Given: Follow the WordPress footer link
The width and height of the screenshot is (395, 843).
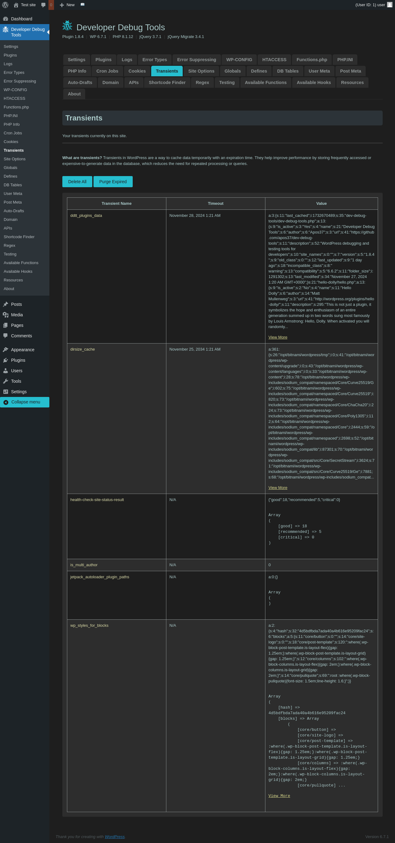Looking at the screenshot, I should (x=114, y=837).
